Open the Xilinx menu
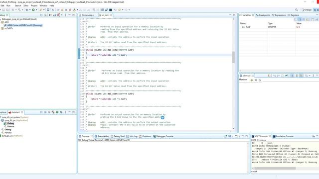319x179 pixels. 26,5
